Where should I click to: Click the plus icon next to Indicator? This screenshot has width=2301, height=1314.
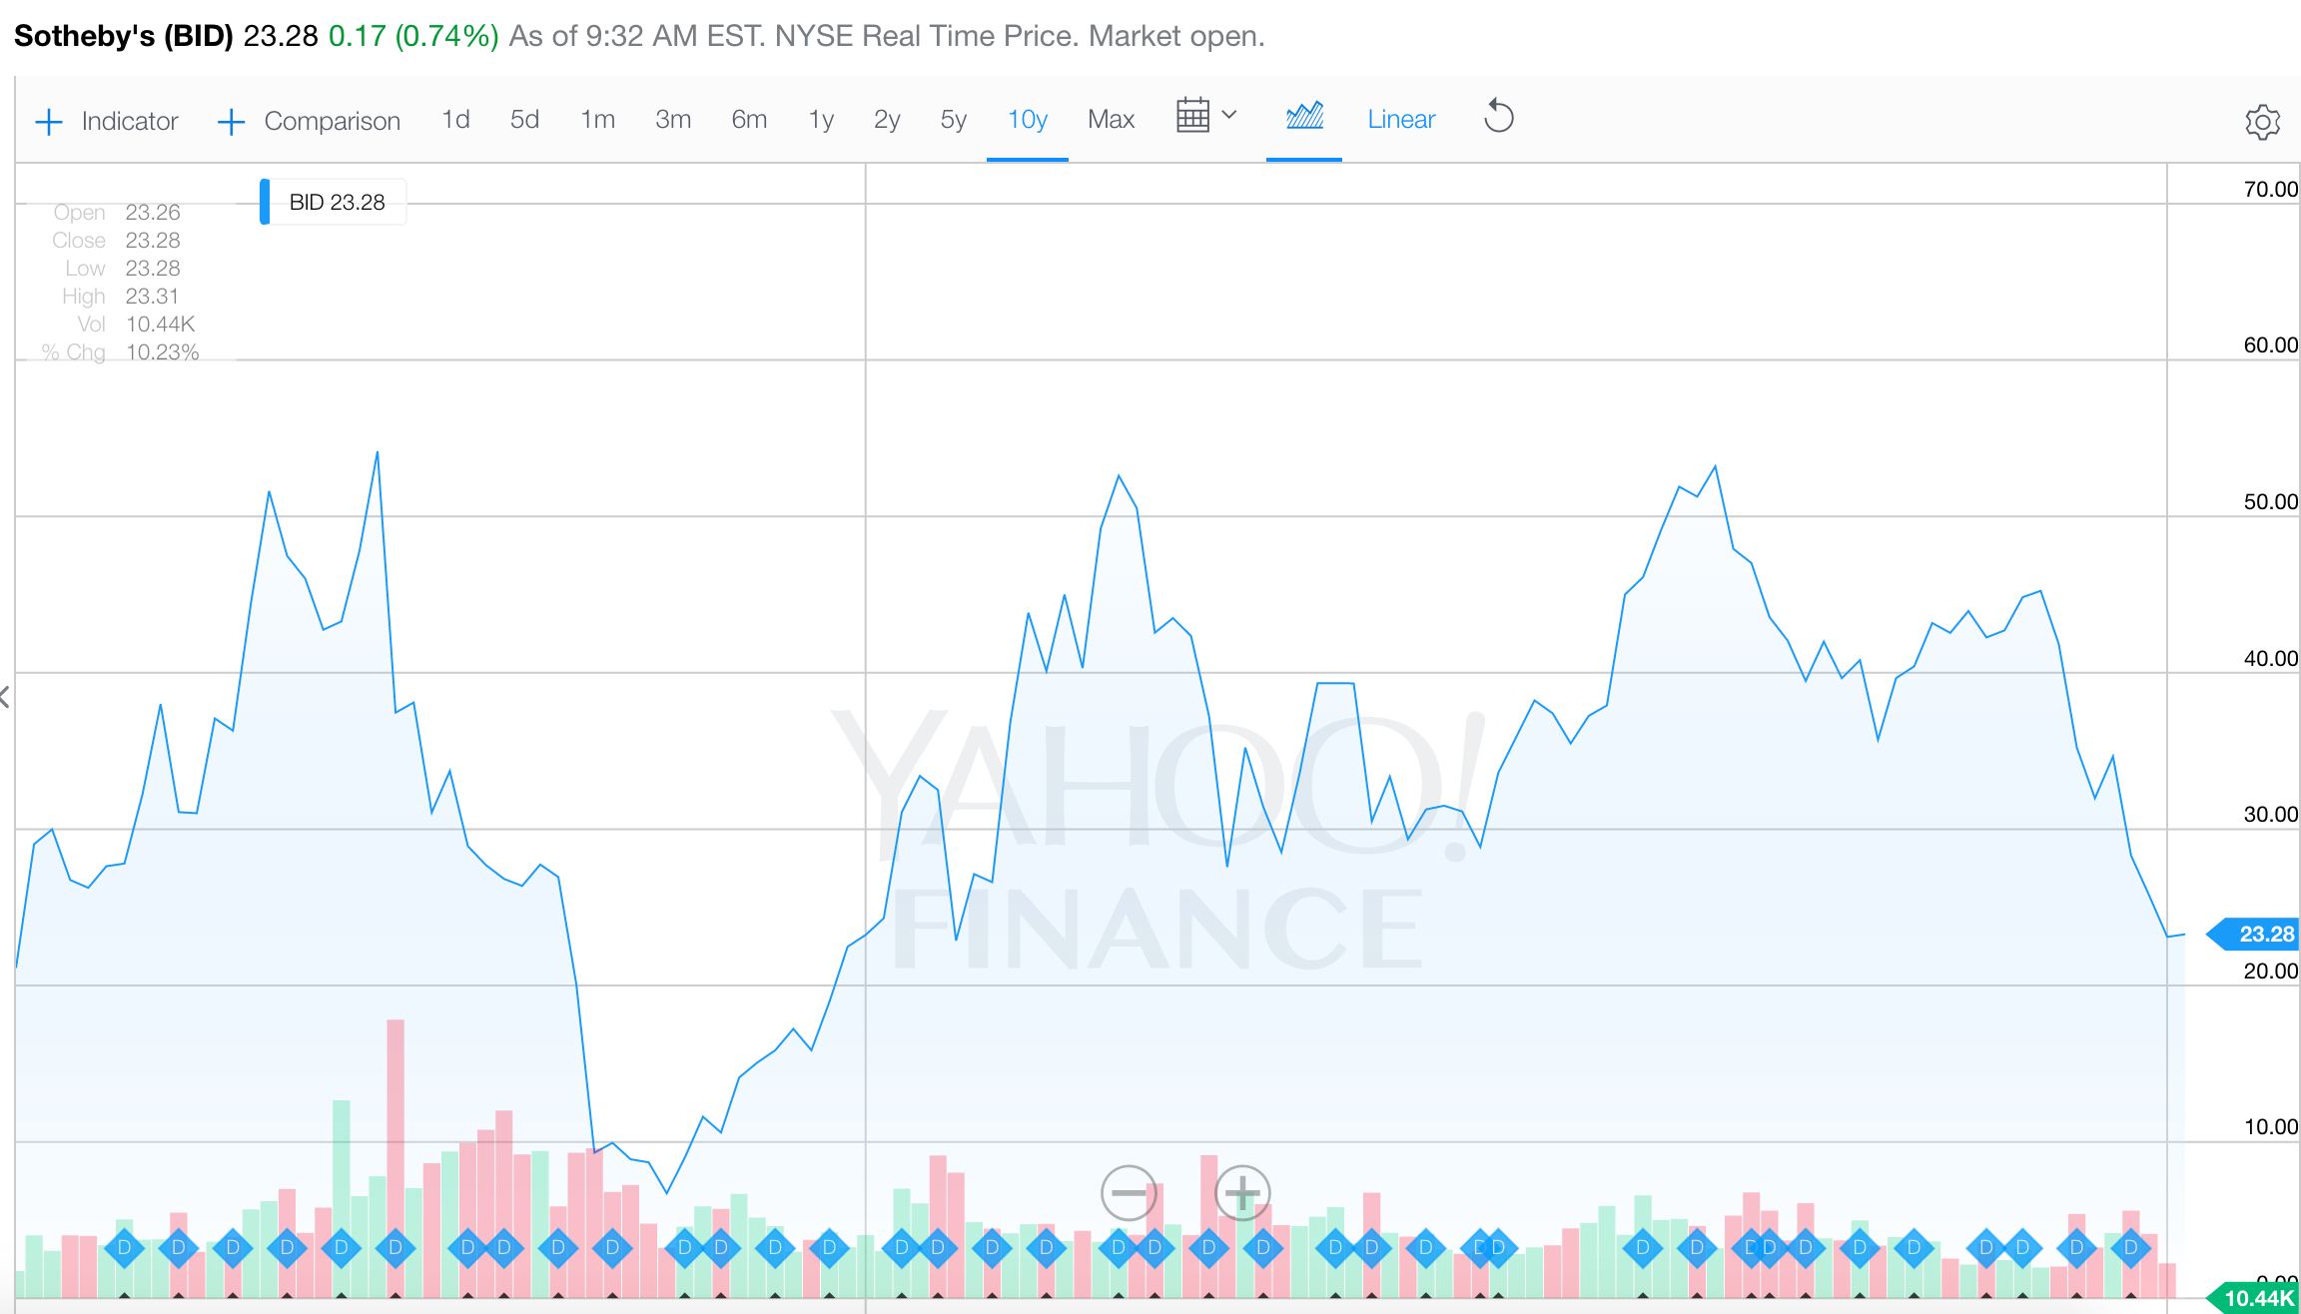tap(49, 122)
